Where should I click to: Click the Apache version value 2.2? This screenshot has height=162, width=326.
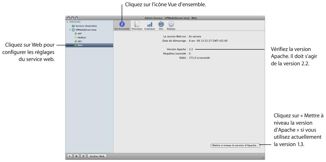(x=191, y=50)
